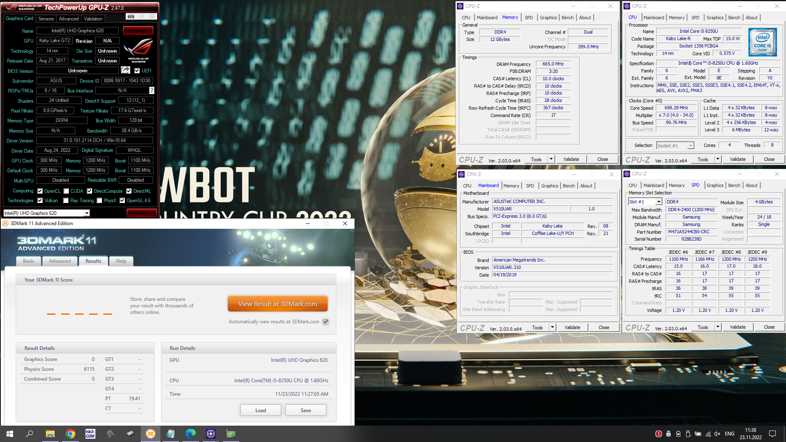Click the safely remove USB tray icon
Viewport: 786px width, 442px height.
point(688,434)
